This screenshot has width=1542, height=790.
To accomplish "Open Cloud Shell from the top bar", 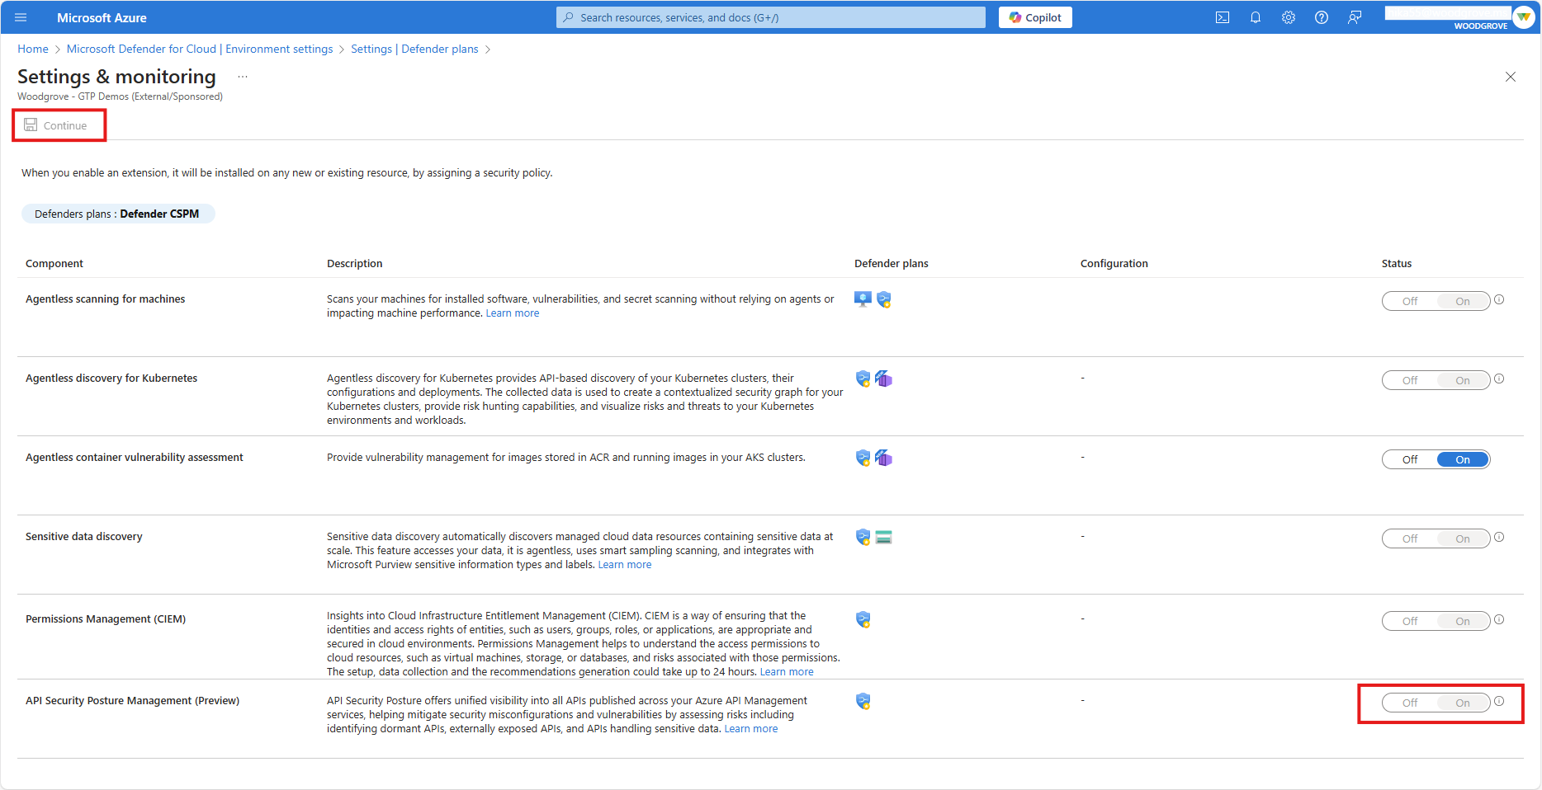I will [1223, 17].
